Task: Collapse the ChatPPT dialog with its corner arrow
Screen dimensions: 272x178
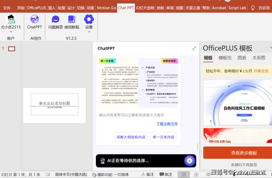Action: click(x=194, y=48)
